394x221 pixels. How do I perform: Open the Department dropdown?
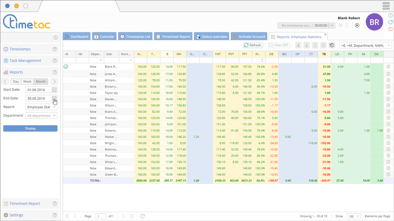(x=41, y=116)
